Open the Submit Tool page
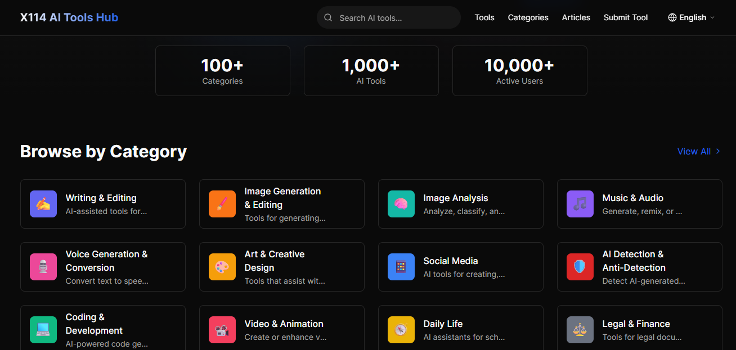 (625, 17)
